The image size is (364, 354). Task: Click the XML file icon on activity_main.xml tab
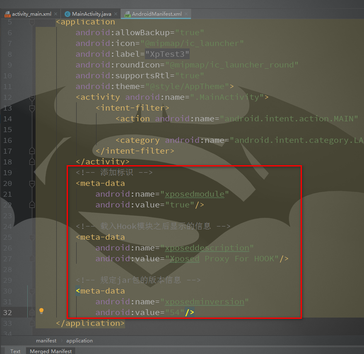click(x=7, y=13)
